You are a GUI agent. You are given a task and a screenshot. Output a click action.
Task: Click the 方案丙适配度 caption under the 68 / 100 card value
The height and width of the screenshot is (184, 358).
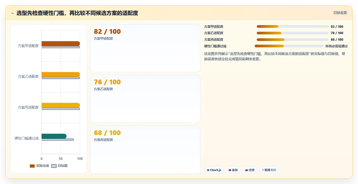tap(103, 140)
